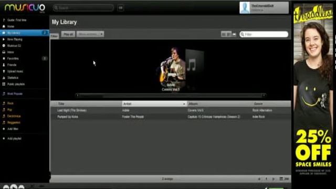Go to the next page arrow
This screenshot has width=336, height=189.
pos(274,179)
